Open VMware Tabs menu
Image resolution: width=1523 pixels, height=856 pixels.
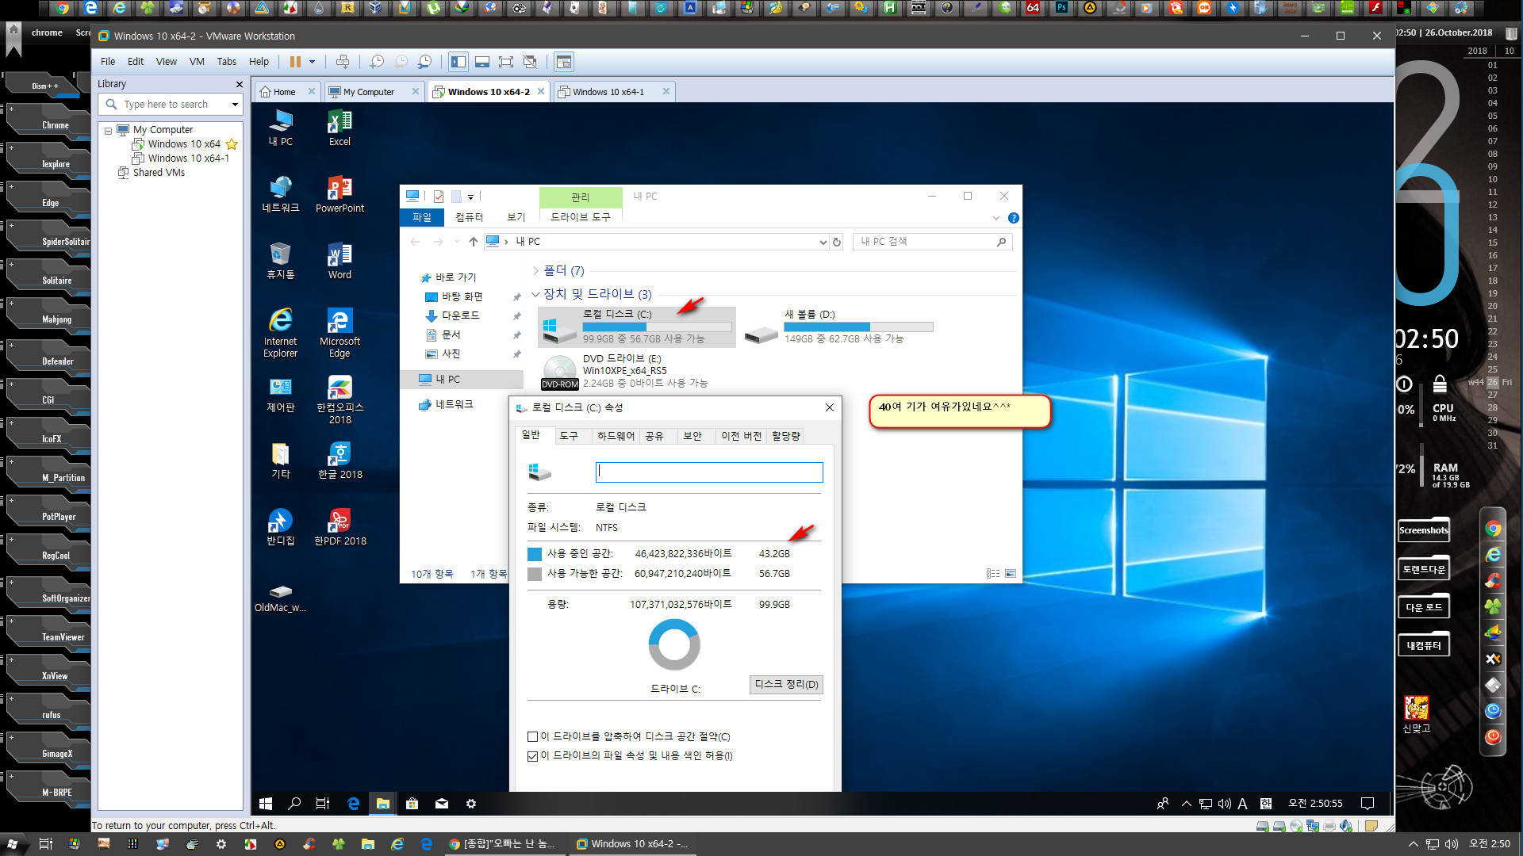pos(227,62)
